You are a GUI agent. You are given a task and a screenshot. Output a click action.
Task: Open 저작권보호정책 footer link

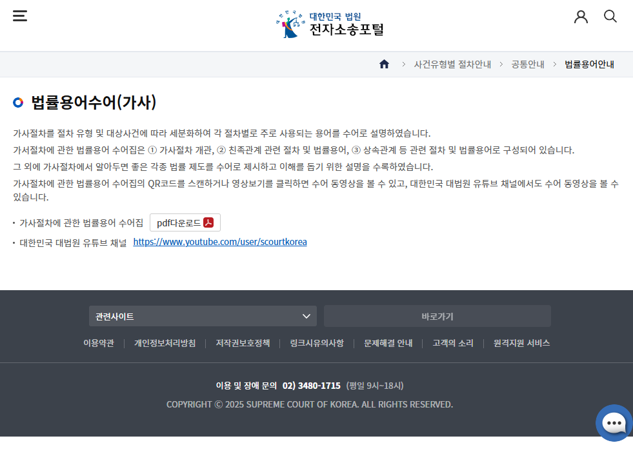[x=243, y=343]
